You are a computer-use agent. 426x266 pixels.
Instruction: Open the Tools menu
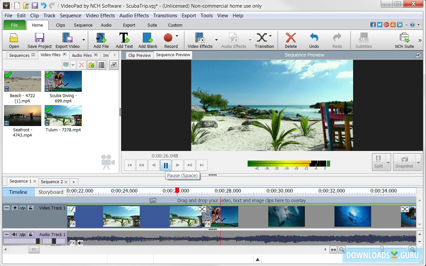pyautogui.click(x=206, y=15)
